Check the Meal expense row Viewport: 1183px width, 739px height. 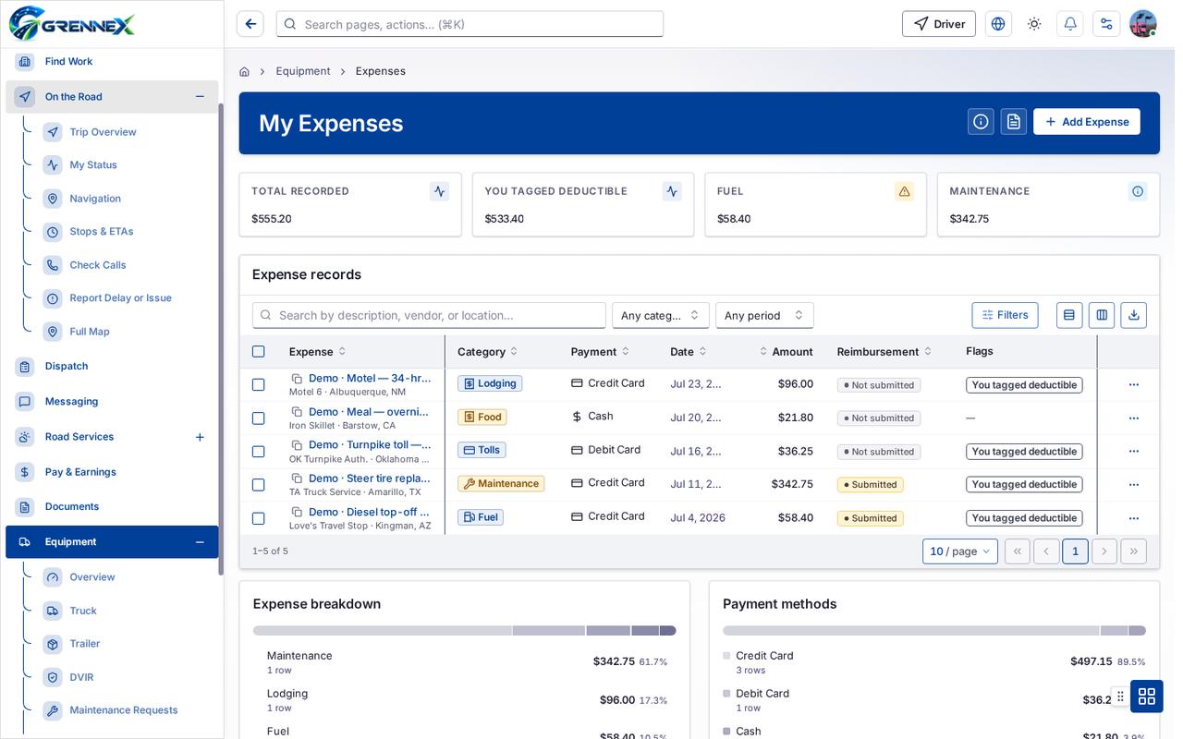[x=259, y=418]
